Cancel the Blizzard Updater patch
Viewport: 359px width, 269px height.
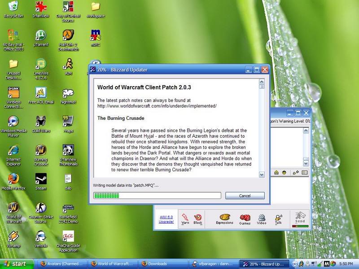point(245,195)
